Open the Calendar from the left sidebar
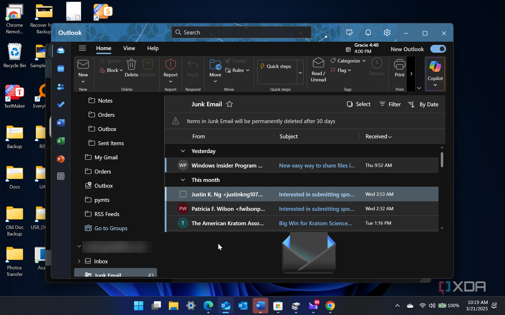This screenshot has height=315, width=505. 61,68
